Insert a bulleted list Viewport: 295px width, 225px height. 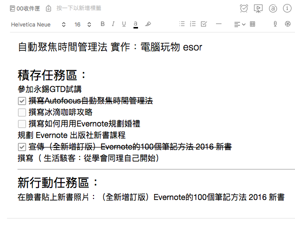[182, 24]
